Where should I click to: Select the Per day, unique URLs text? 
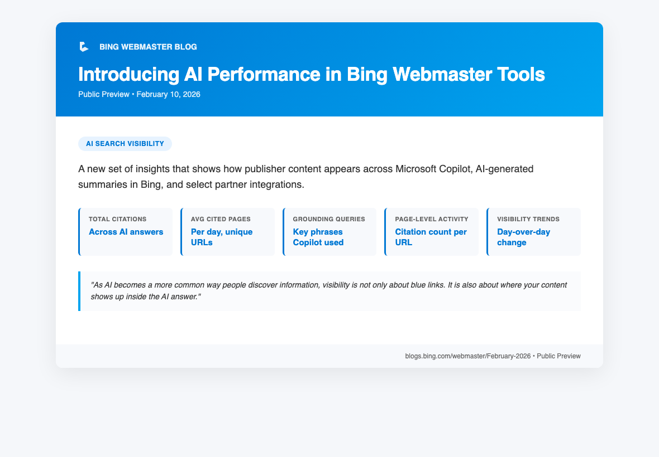(222, 237)
